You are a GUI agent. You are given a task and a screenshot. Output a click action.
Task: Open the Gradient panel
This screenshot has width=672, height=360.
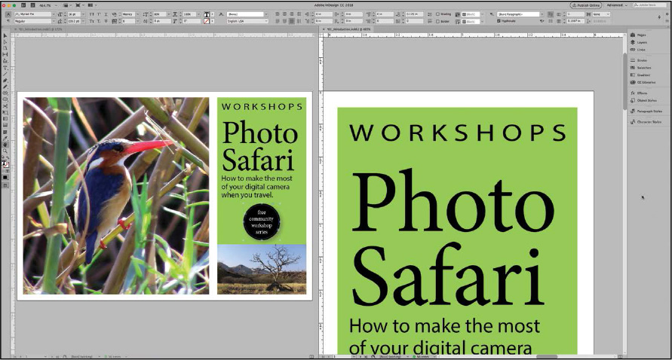[x=640, y=75]
